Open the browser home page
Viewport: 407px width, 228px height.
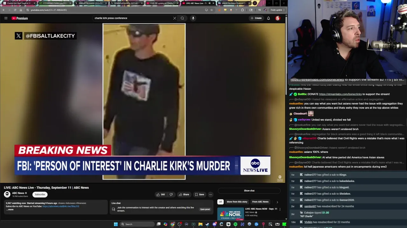coord(21,10)
